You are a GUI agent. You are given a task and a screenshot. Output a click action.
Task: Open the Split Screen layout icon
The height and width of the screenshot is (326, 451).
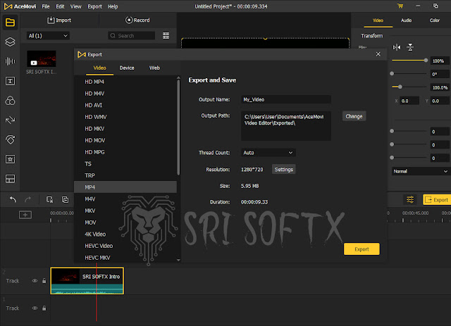pyautogui.click(x=10, y=179)
